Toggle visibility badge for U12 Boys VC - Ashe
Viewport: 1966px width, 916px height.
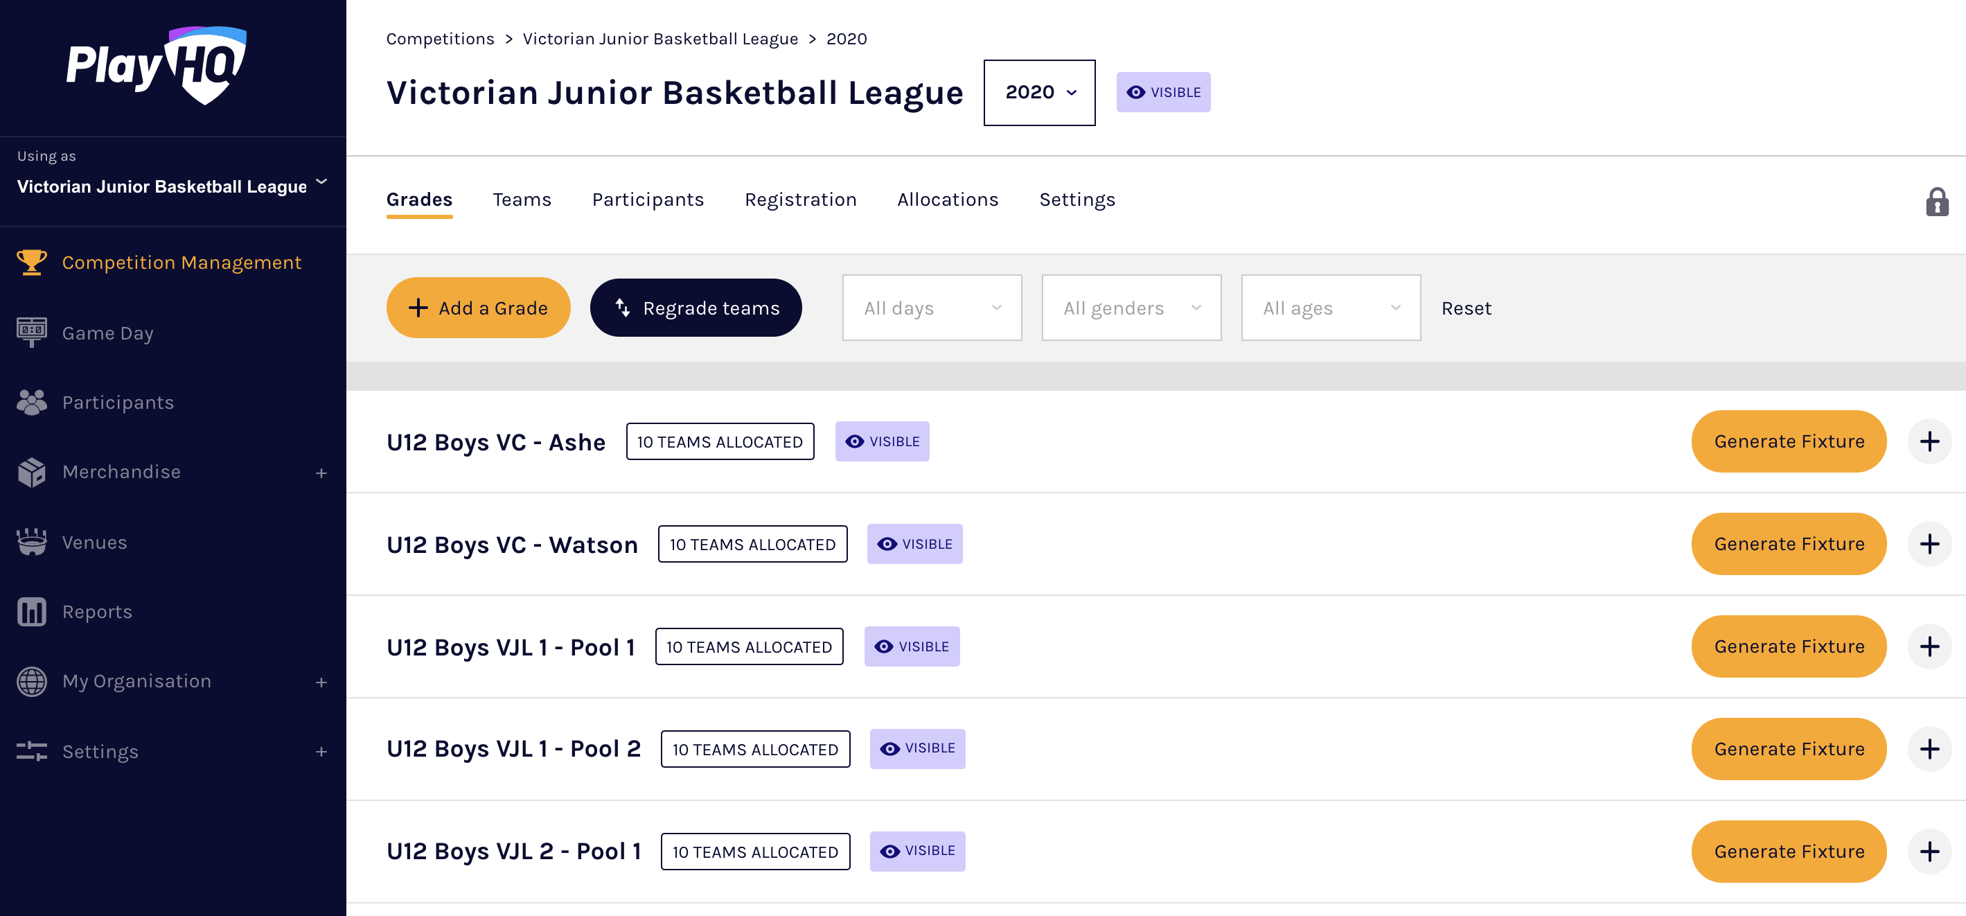(881, 441)
